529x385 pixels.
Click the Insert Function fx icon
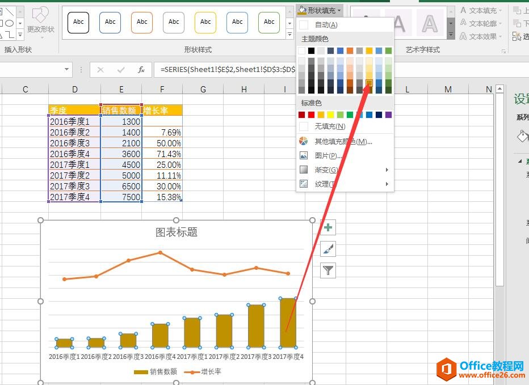[141, 70]
